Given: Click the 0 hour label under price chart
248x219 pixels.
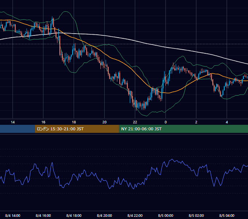Looking at the screenshot, I should (166, 122).
